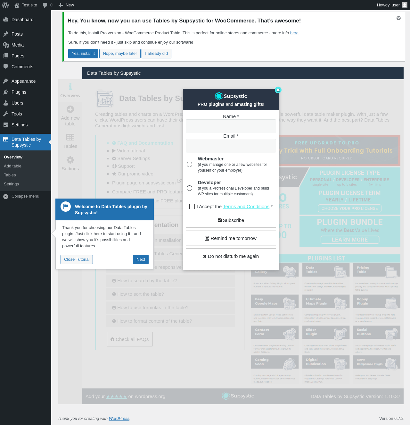
Task: Click Close Tutorial button
Action: (77, 259)
